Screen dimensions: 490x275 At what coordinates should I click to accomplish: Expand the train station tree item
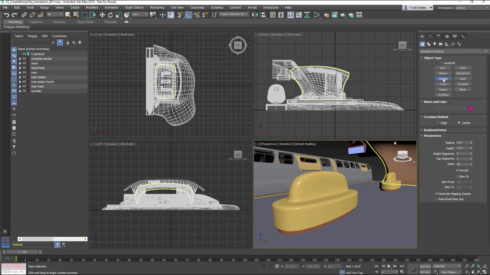click(x=20, y=77)
